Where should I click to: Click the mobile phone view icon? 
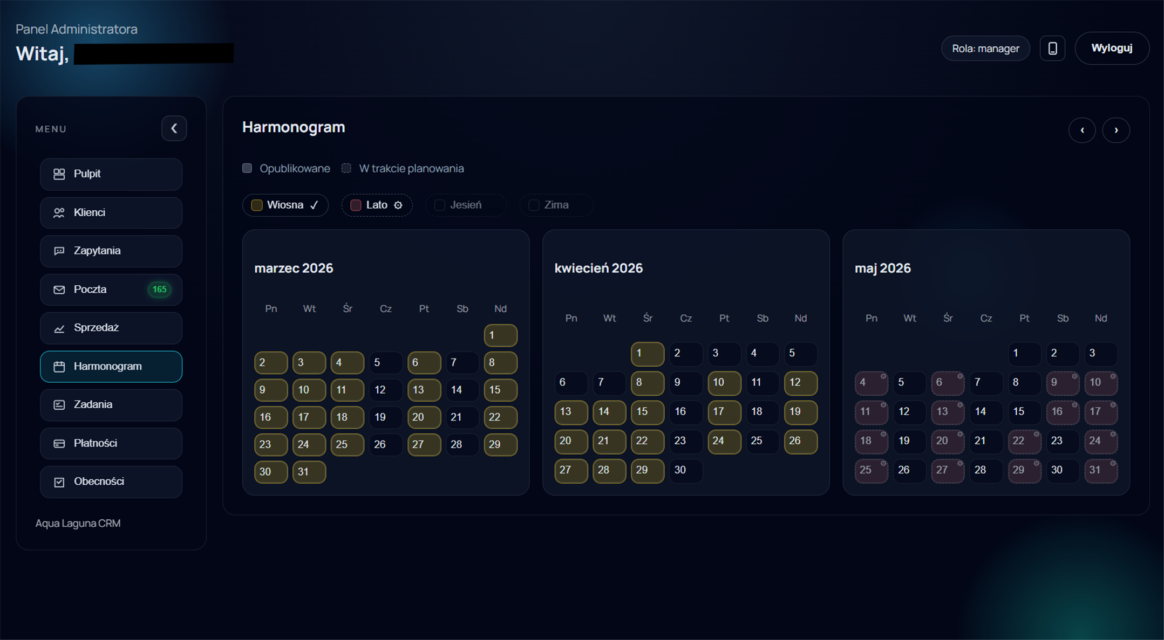click(1052, 49)
